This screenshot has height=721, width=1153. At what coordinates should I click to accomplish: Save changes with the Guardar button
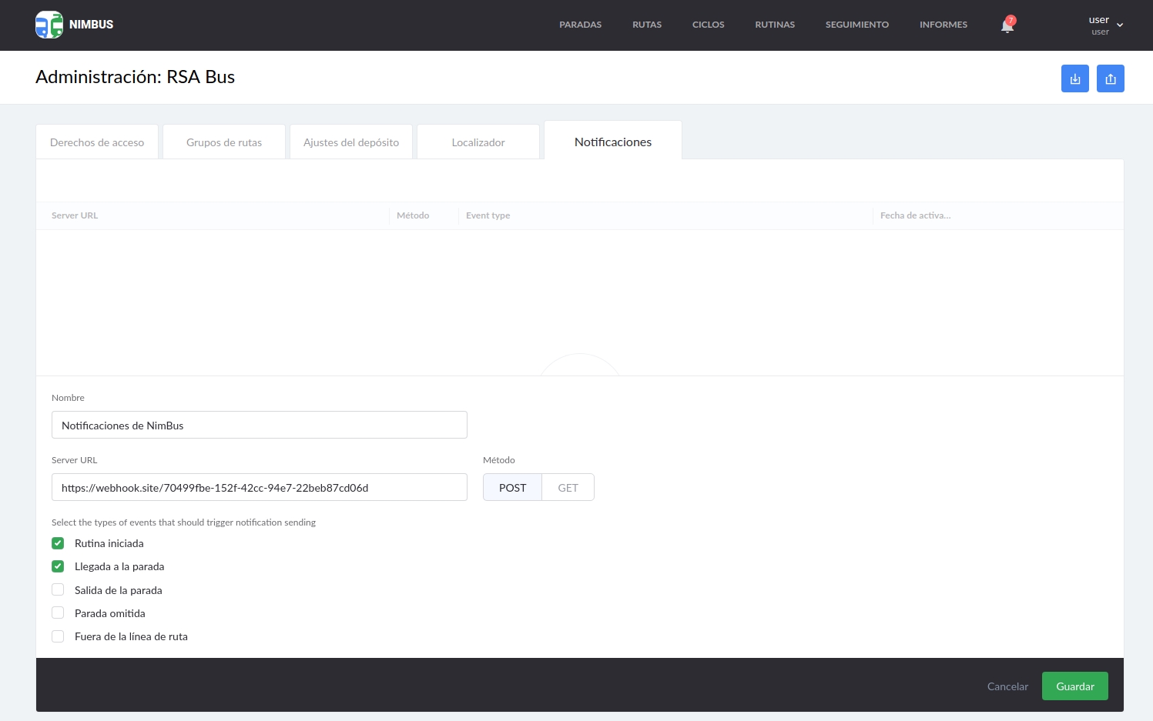point(1074,686)
